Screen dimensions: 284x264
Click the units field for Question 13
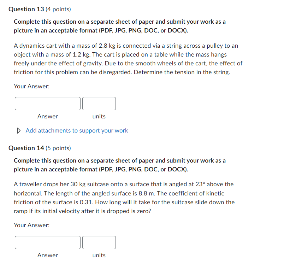[99, 103]
